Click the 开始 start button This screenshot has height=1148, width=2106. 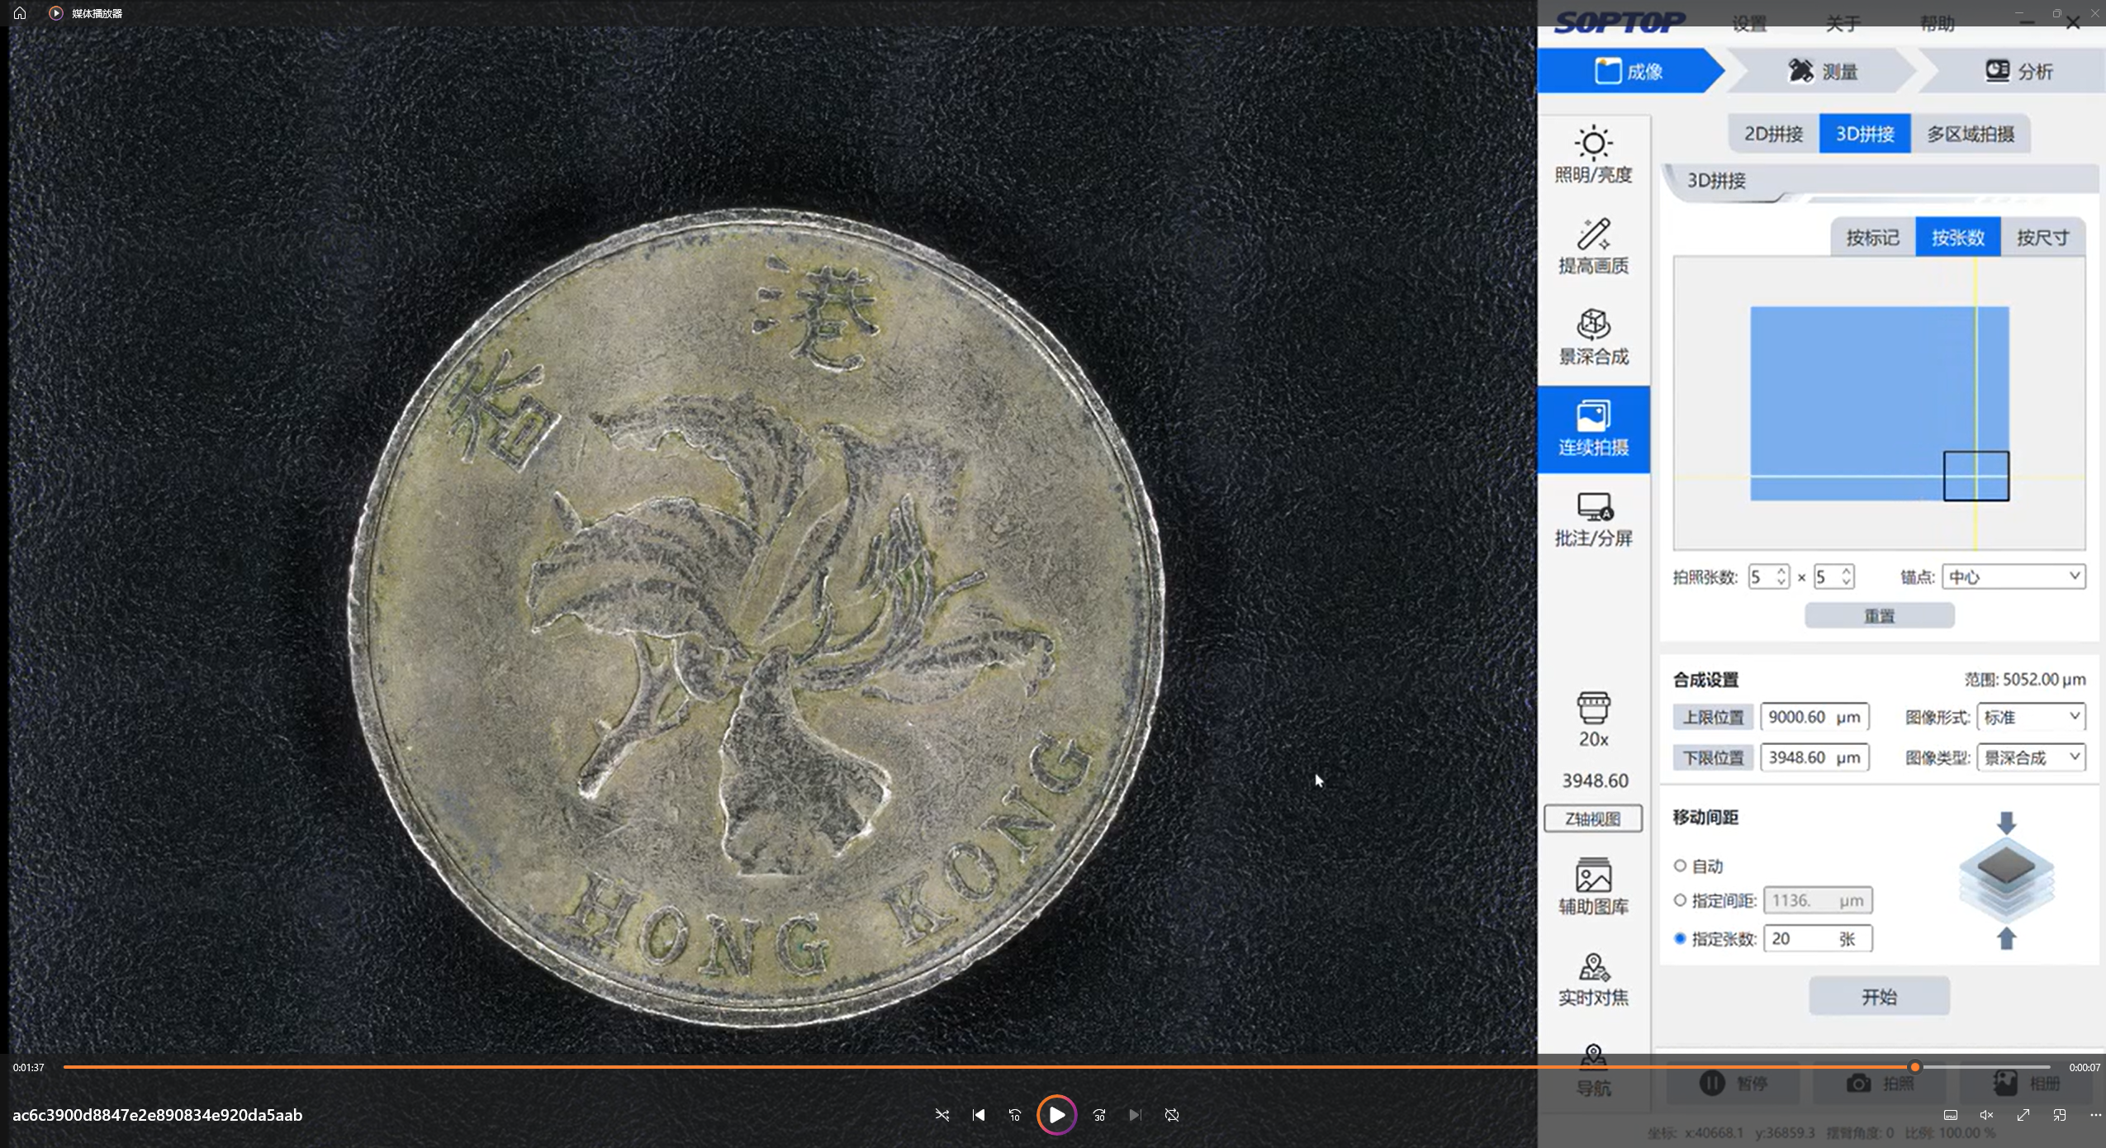coord(1880,997)
